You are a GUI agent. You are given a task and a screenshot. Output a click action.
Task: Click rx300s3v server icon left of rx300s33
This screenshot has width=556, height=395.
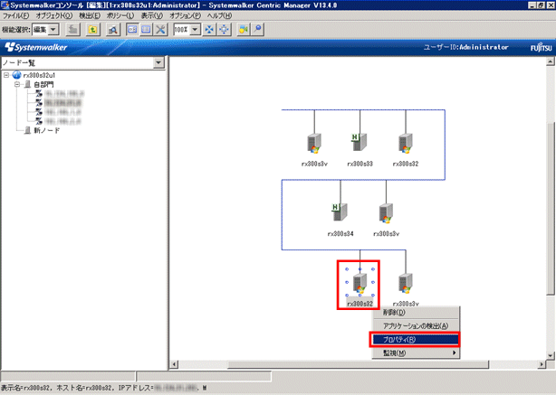[314, 143]
